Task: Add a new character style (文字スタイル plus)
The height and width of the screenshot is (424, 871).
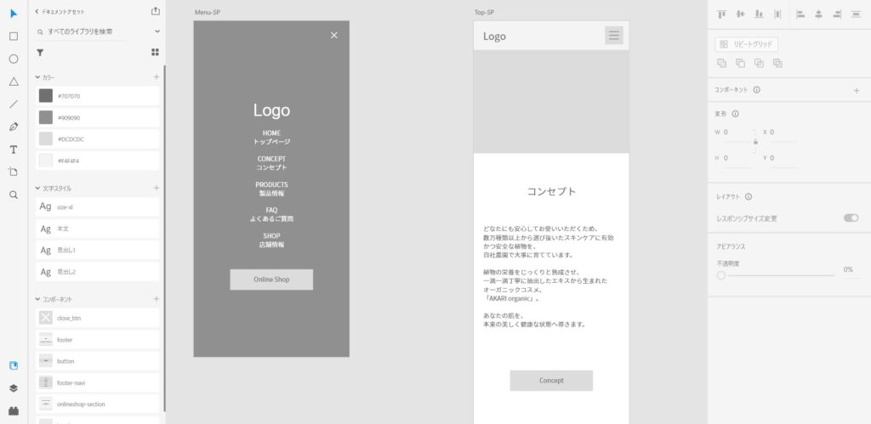Action: coord(157,188)
